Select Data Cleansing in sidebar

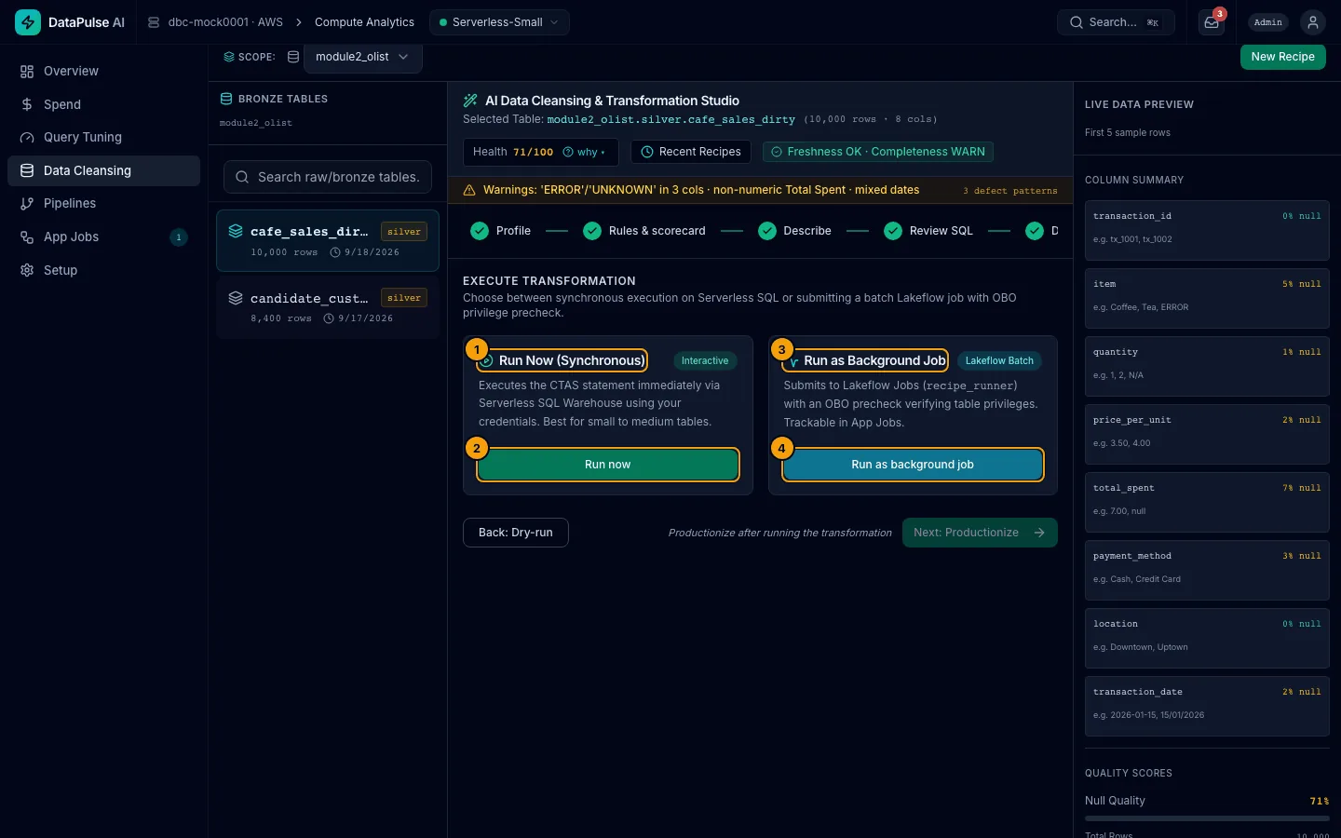click(x=103, y=170)
